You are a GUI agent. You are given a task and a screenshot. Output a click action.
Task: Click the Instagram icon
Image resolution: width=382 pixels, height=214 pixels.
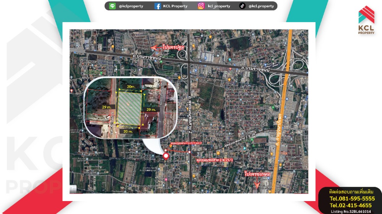coord(201,6)
